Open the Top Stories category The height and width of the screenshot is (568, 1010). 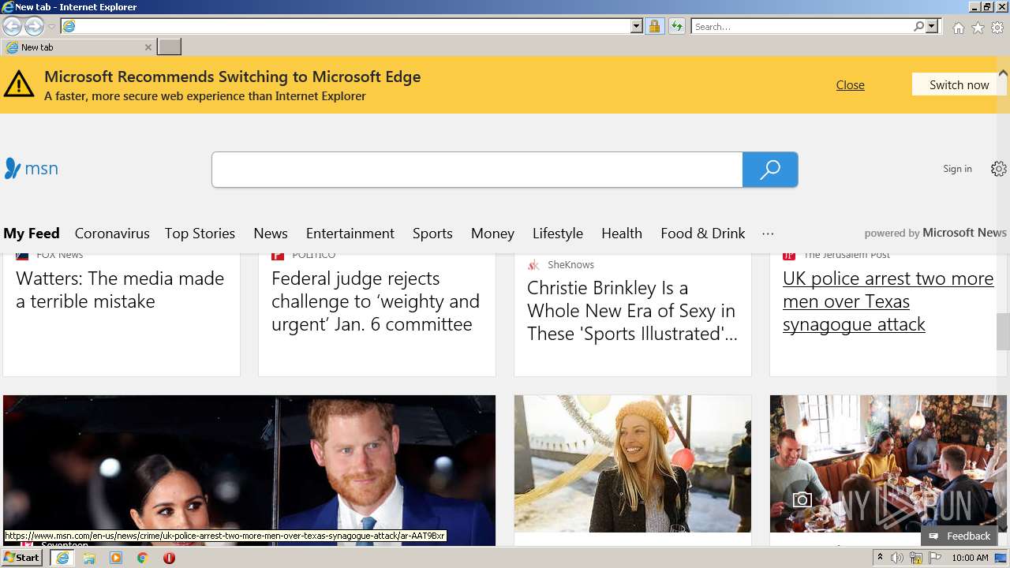point(200,234)
